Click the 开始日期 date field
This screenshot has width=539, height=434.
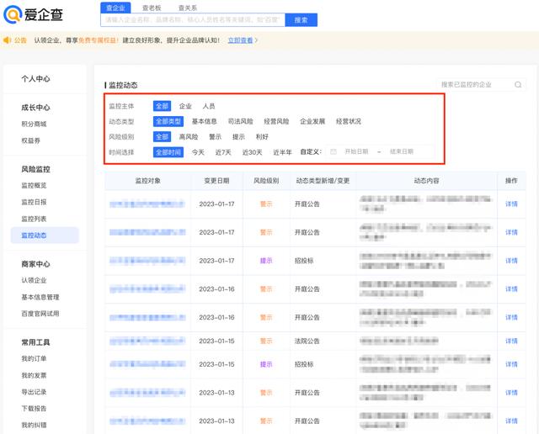pos(356,151)
